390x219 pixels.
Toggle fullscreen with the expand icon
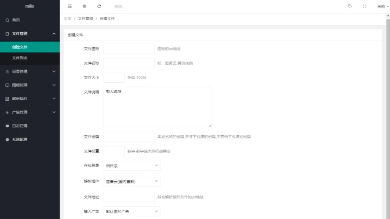pos(364,7)
